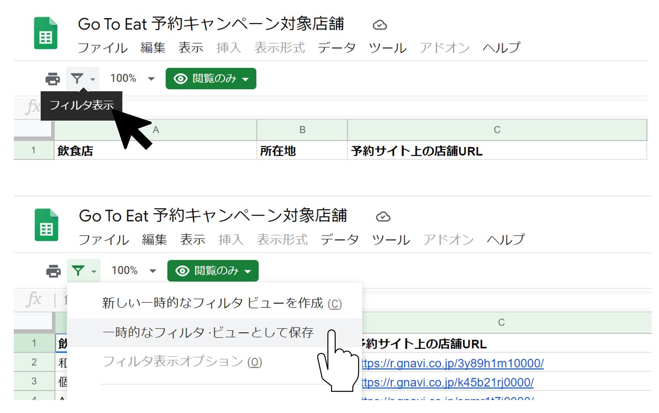Click the print icon in bottom toolbar
659x413 pixels.
[53, 271]
